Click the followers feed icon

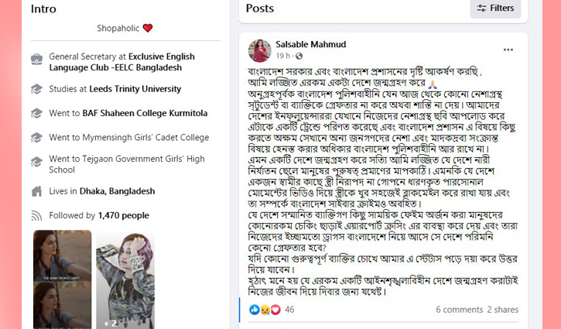(x=36, y=215)
